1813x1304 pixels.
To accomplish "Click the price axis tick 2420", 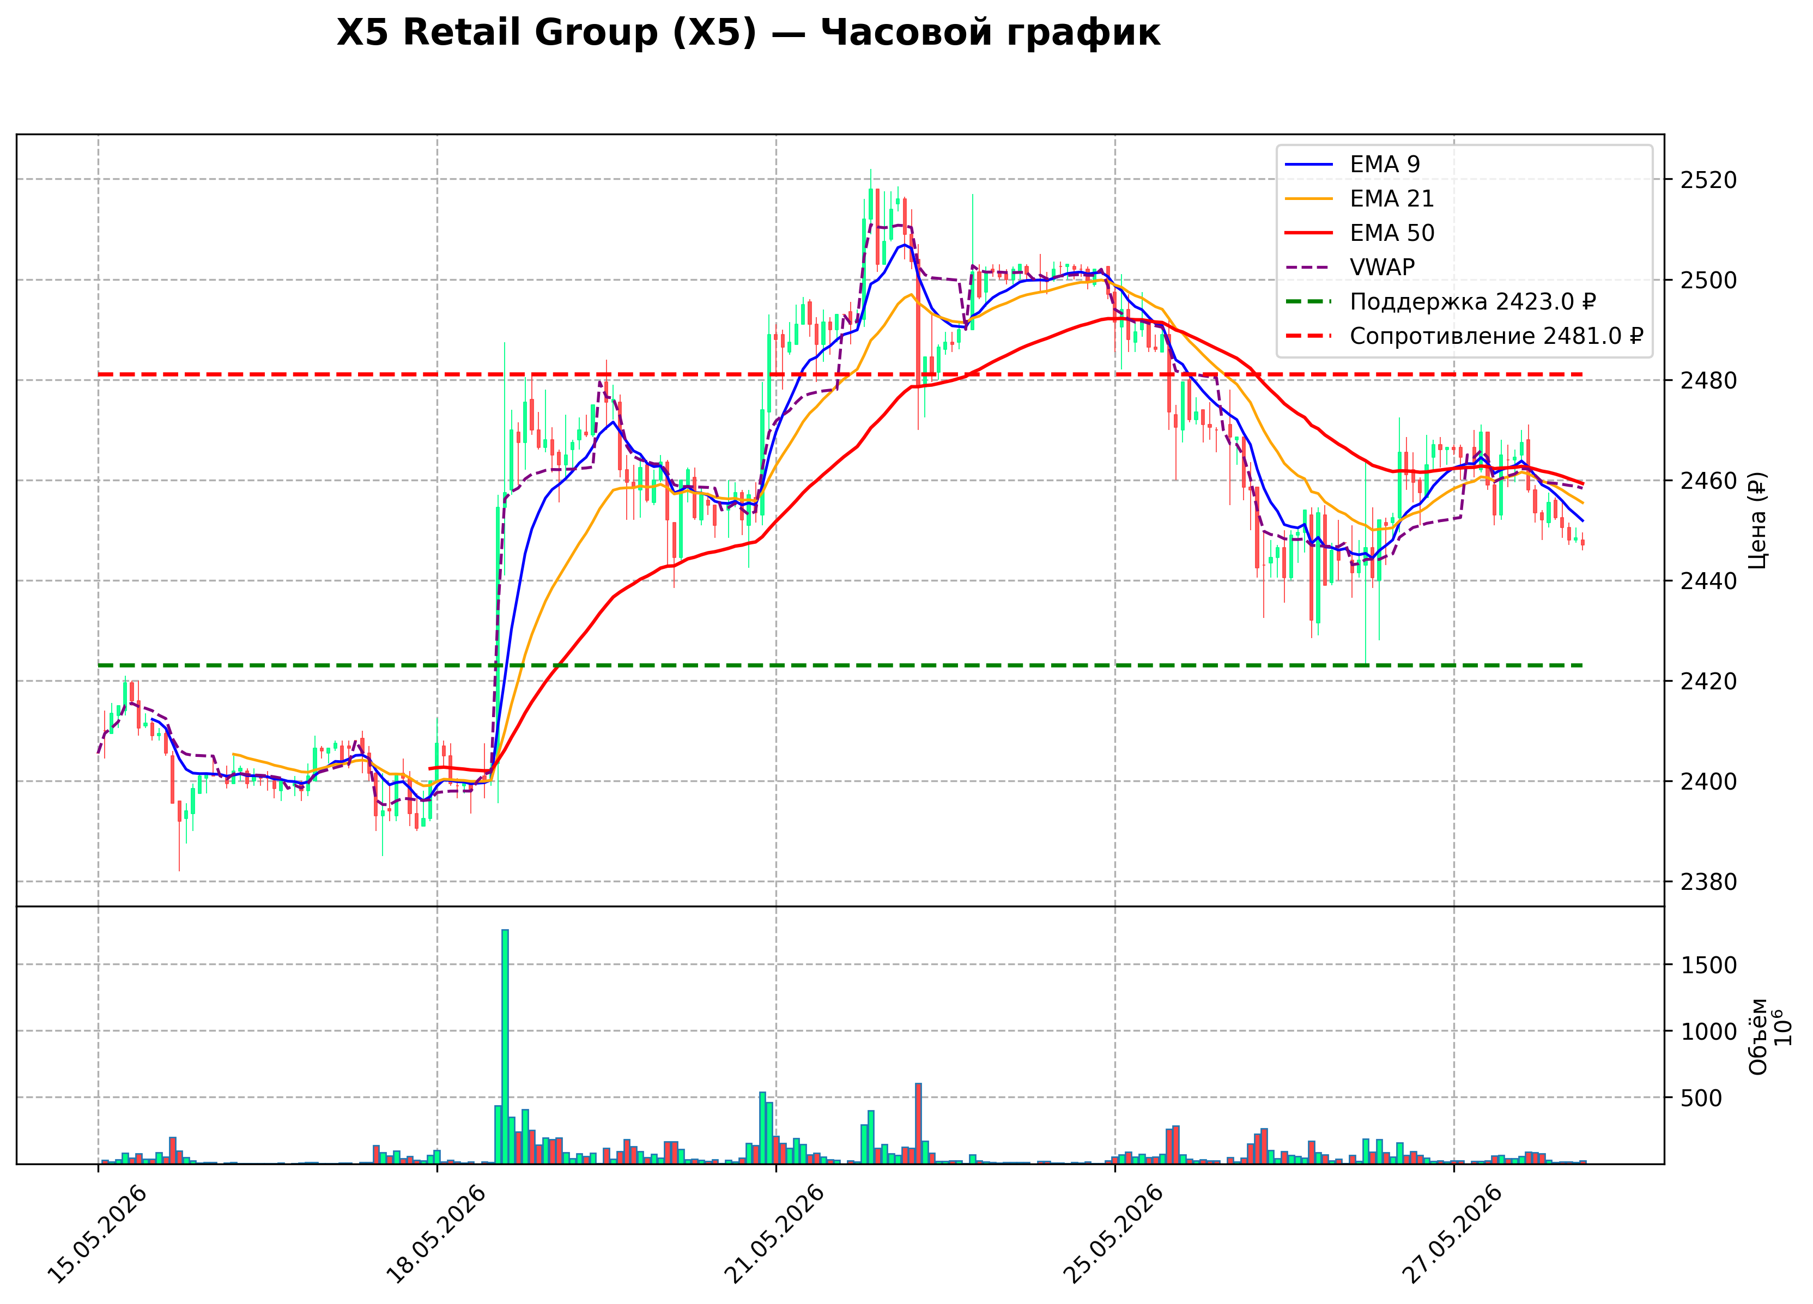I will click(1709, 682).
